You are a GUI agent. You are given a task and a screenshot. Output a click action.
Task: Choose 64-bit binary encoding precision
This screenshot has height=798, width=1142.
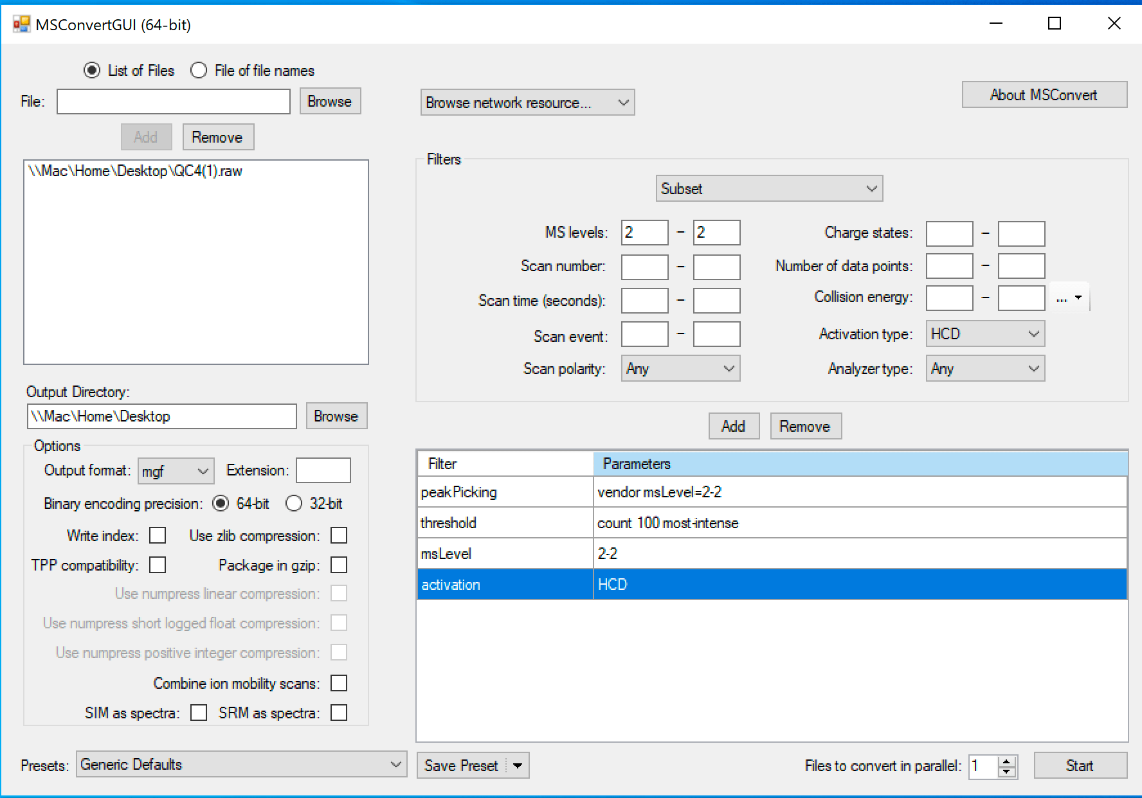221,504
